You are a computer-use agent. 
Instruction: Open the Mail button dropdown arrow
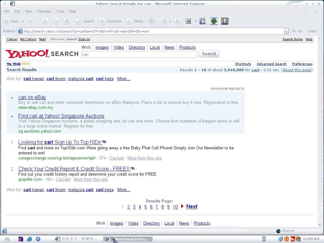(170, 21)
